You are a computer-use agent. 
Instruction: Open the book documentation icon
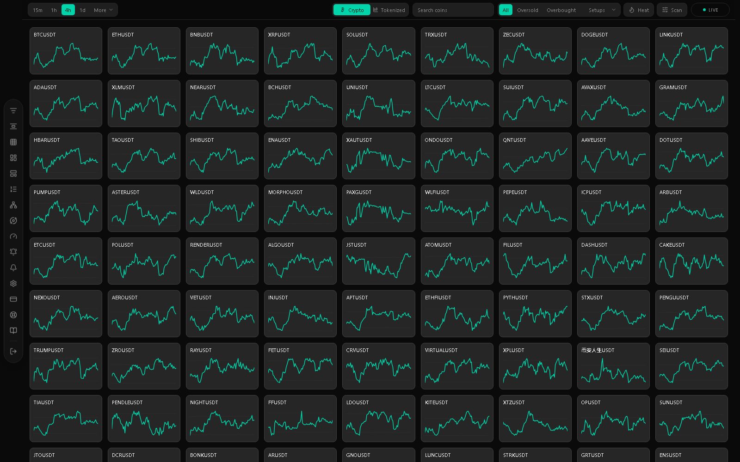pos(13,331)
